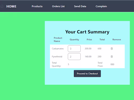
Task: Open the Products menu item
Action: [37, 6]
